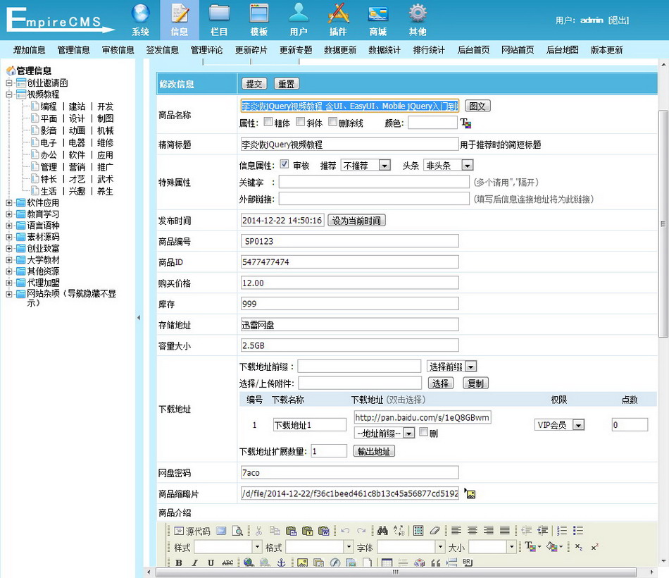Open the 管理信息 menu item
669x578 pixels.
coord(74,50)
